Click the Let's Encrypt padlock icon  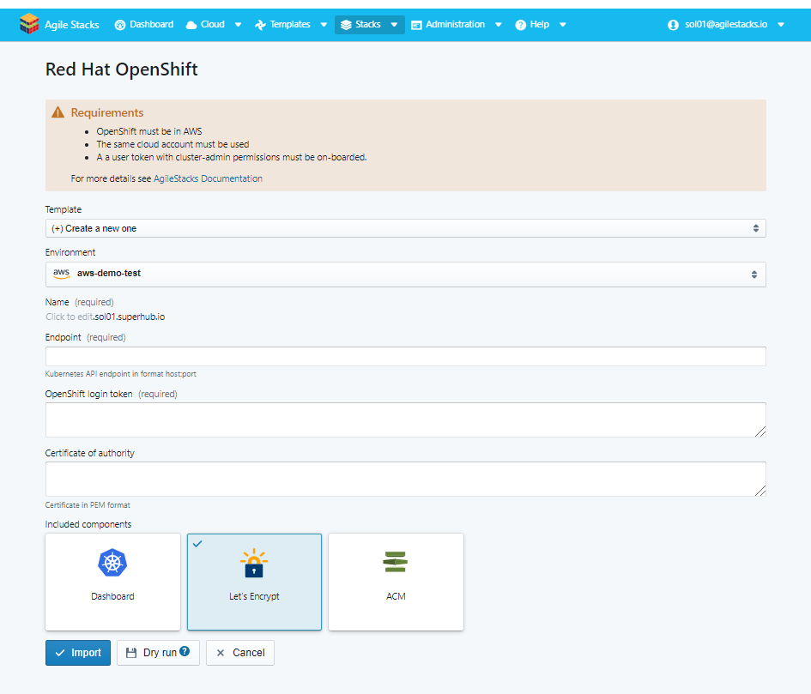pyautogui.click(x=254, y=563)
